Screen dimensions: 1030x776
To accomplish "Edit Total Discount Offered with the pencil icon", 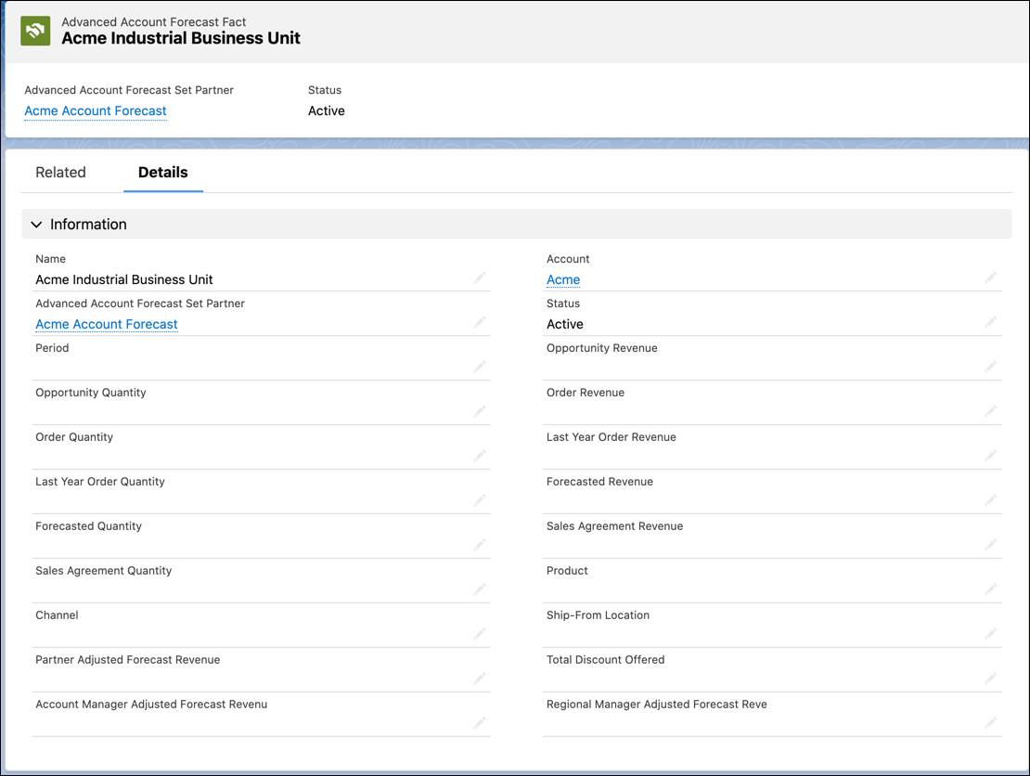I will click(990, 678).
